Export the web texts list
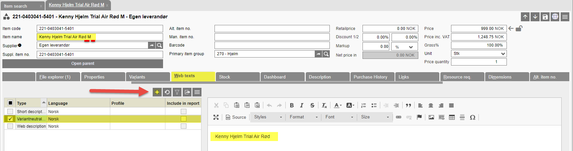Screen dimensions: 573x151 click(x=187, y=92)
